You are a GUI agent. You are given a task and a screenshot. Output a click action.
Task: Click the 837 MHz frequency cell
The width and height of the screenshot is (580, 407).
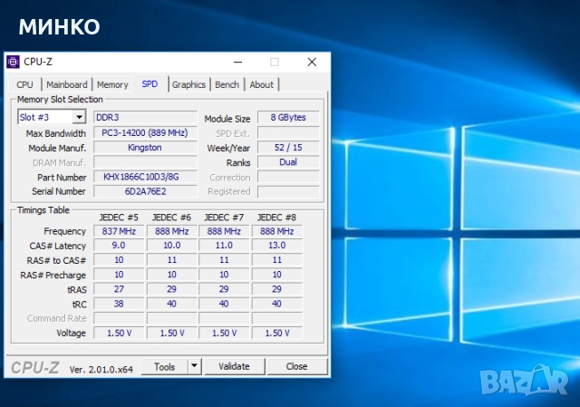[x=119, y=231]
